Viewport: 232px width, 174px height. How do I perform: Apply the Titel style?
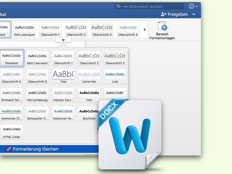63,77
